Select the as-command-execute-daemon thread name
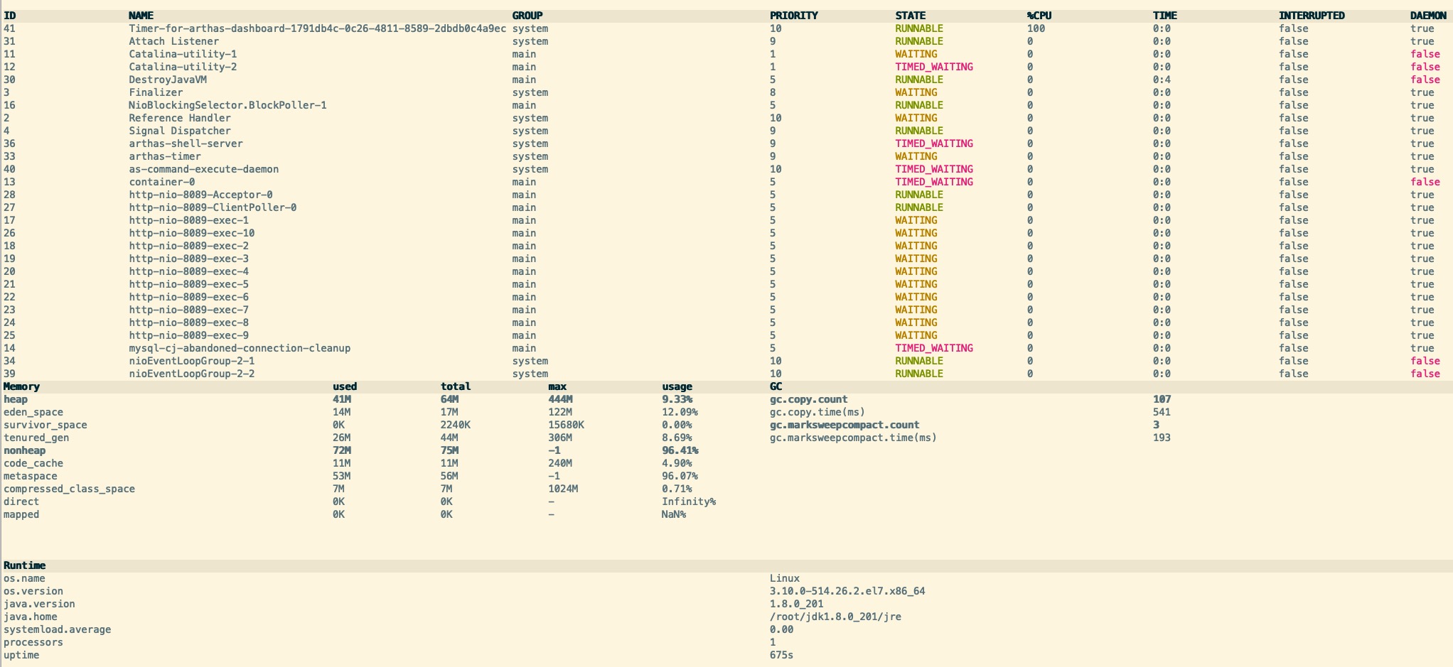 click(x=203, y=169)
